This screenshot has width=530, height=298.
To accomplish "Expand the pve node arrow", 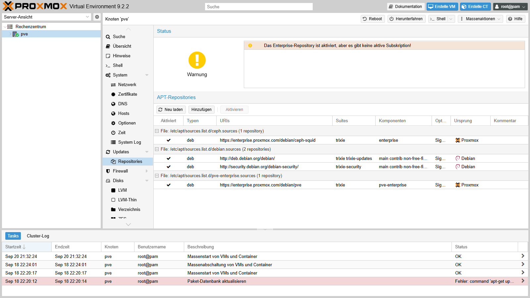I will 10,34.
